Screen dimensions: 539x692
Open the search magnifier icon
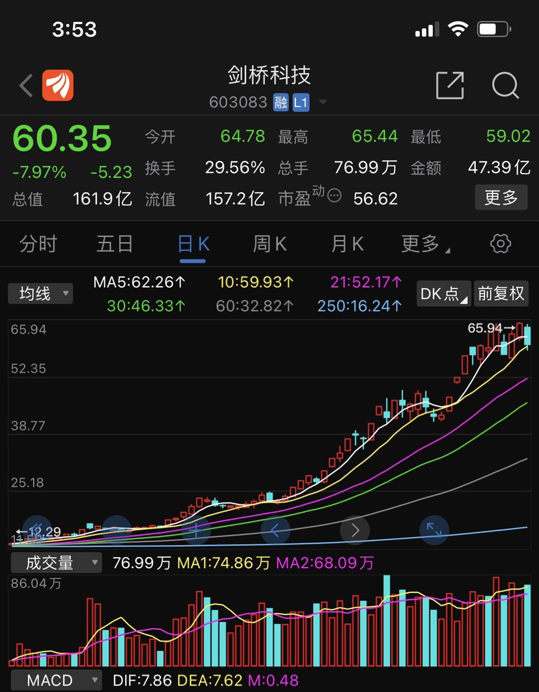[x=504, y=85]
